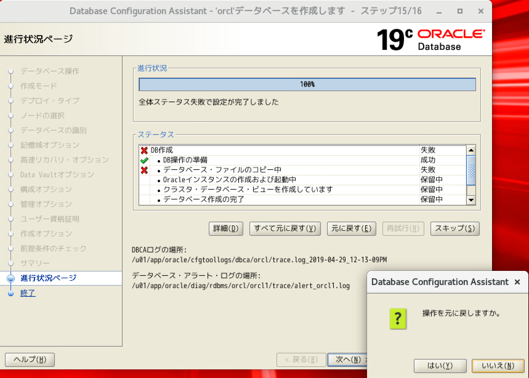Viewport: 529px width, 378px height.
Task: Click スキップ(S) button
Action: [x=455, y=228]
